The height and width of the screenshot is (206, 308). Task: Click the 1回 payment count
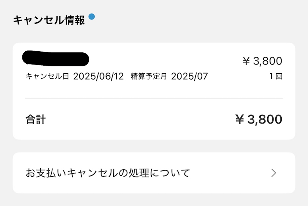275,77
